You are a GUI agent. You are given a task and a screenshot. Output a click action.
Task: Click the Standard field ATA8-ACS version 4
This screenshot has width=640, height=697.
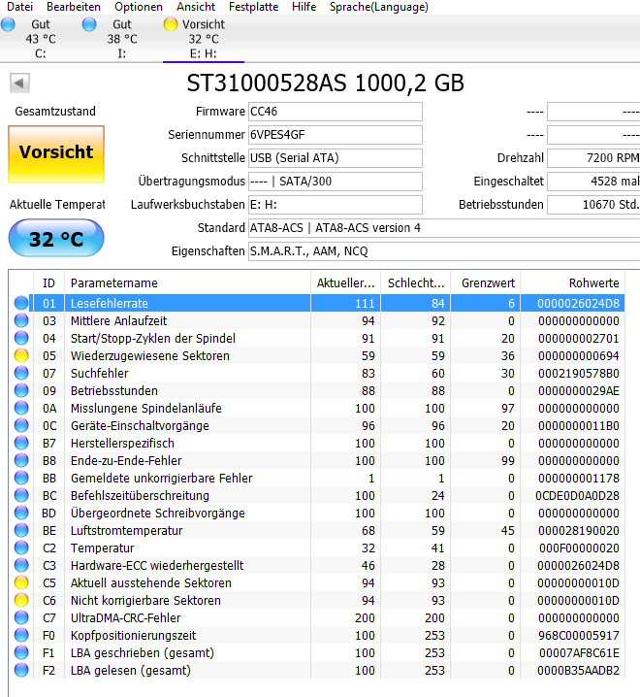pyautogui.click(x=444, y=228)
